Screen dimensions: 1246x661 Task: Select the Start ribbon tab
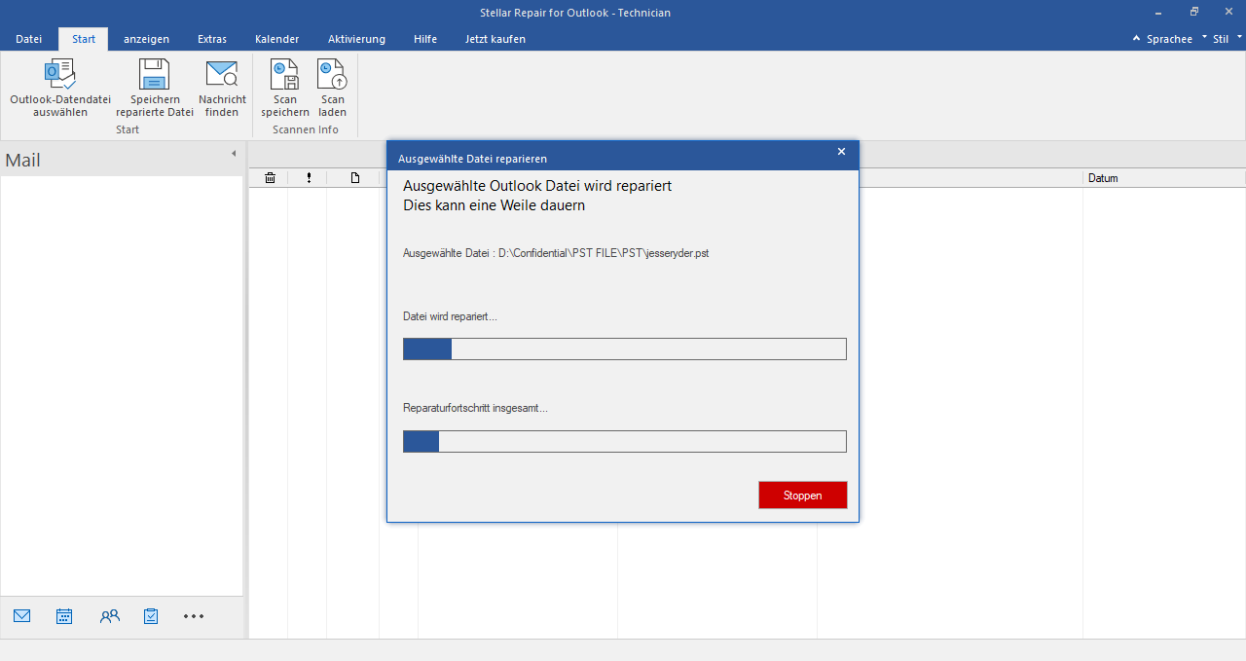click(84, 39)
